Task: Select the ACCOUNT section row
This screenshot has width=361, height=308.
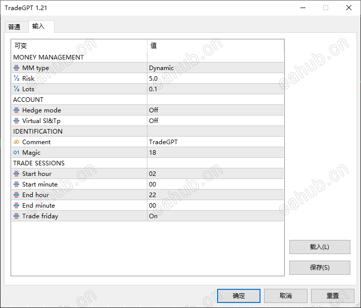Action: (x=147, y=99)
